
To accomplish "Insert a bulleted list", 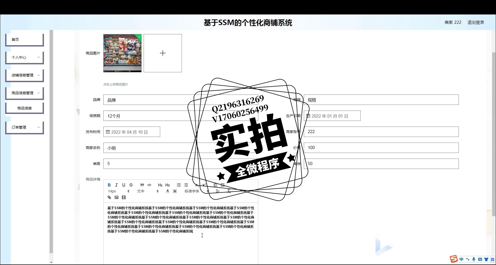I will tap(186, 185).
